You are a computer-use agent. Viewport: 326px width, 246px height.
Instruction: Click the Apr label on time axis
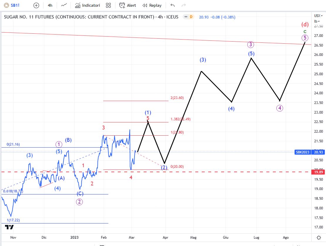point(165,238)
